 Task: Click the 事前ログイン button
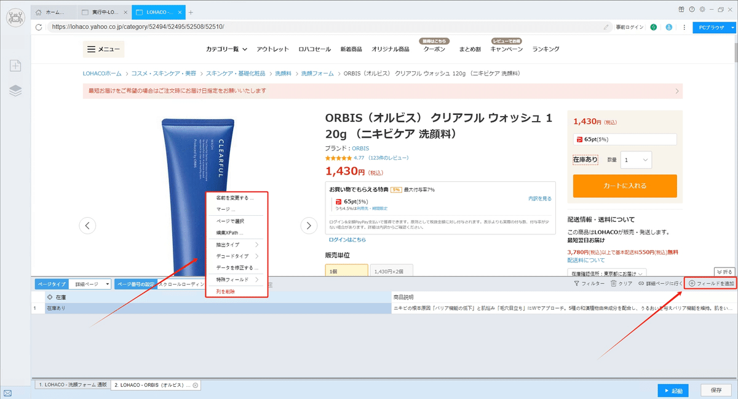629,27
